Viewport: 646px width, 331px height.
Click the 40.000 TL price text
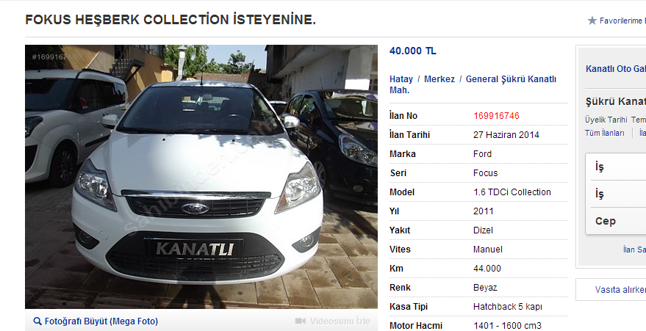(413, 51)
